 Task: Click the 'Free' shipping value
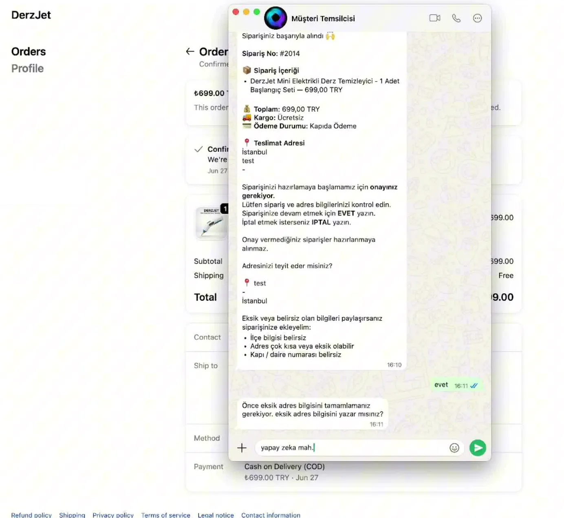click(x=506, y=276)
